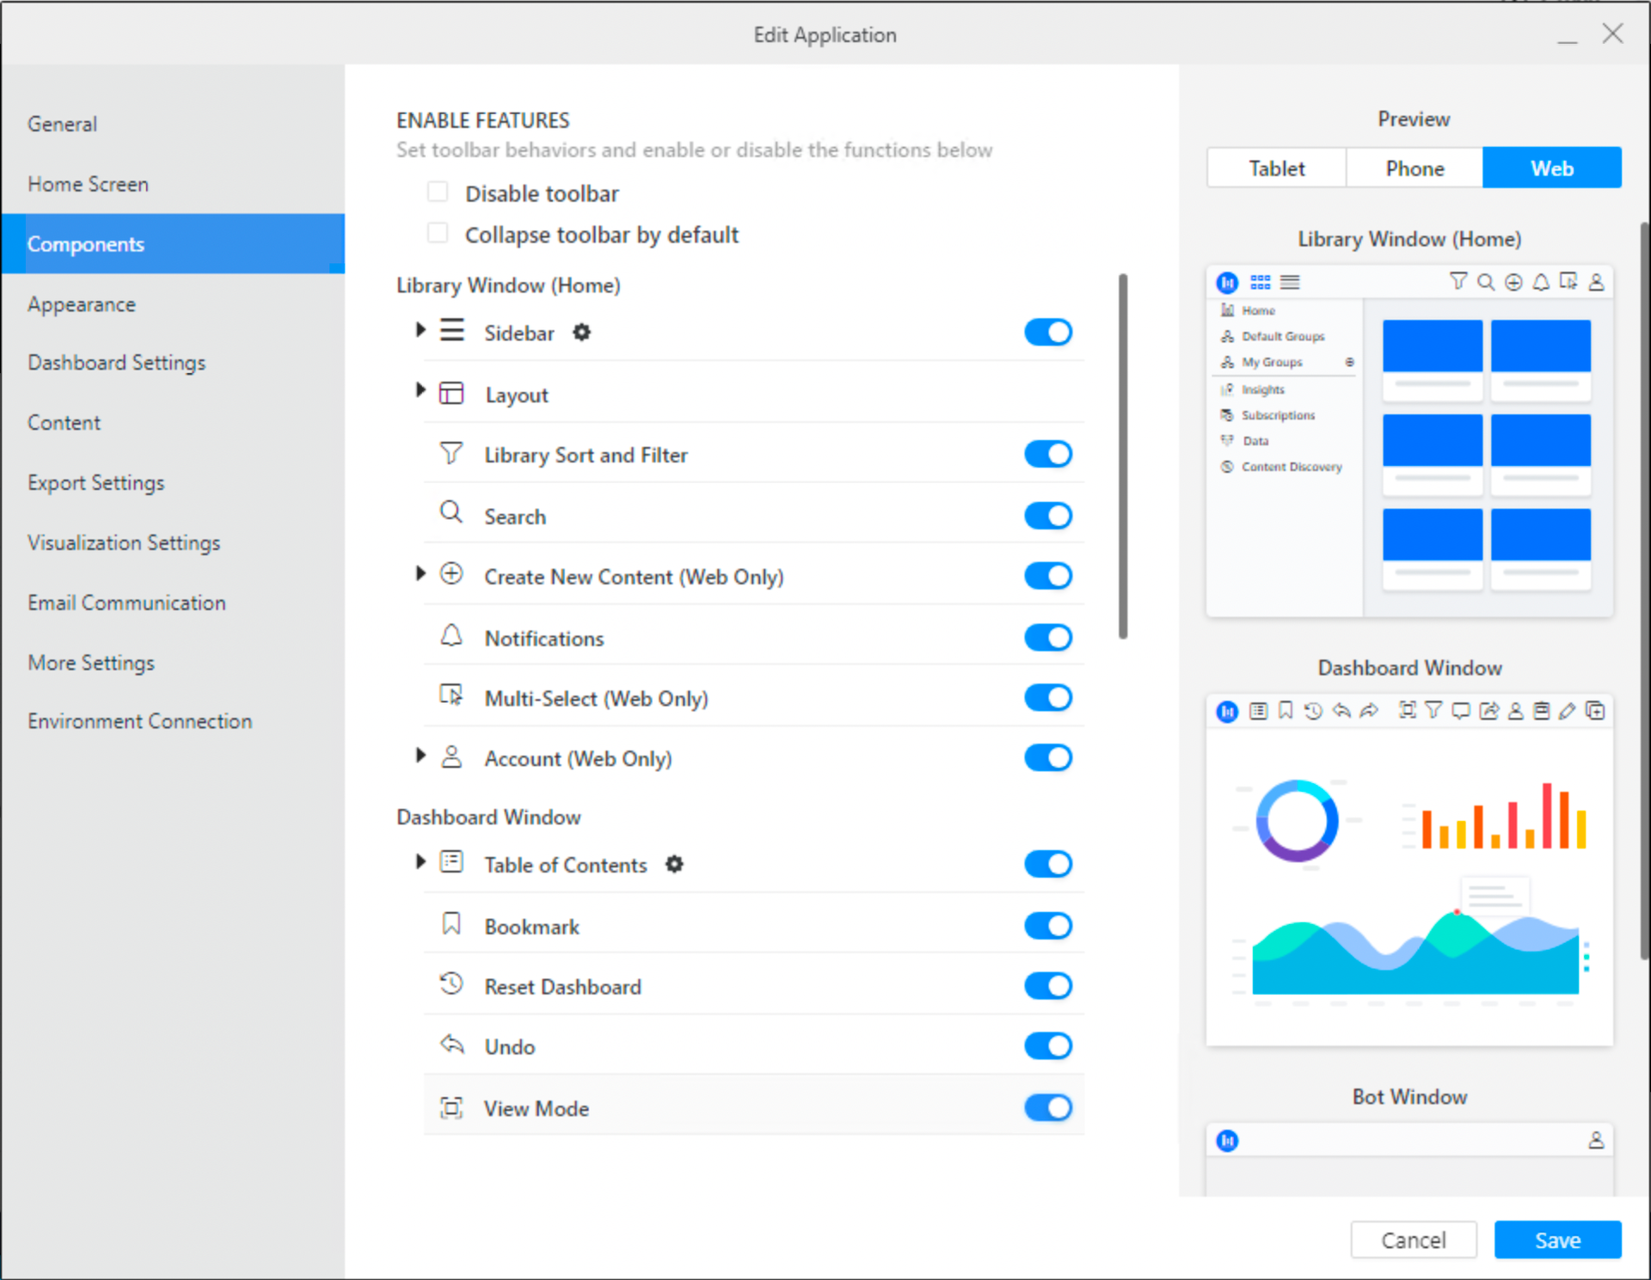Click Table of Contents gear icon
This screenshot has width=1651, height=1280.
click(675, 864)
